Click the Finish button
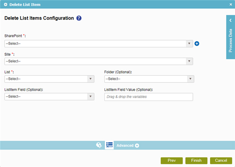235x167 pixels. pyautogui.click(x=196, y=161)
